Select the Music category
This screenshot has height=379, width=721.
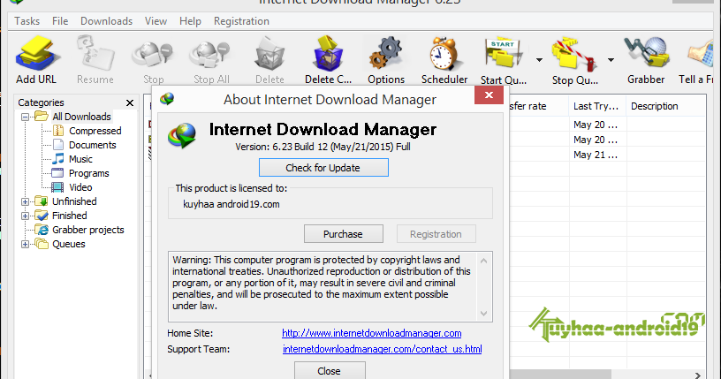click(80, 159)
